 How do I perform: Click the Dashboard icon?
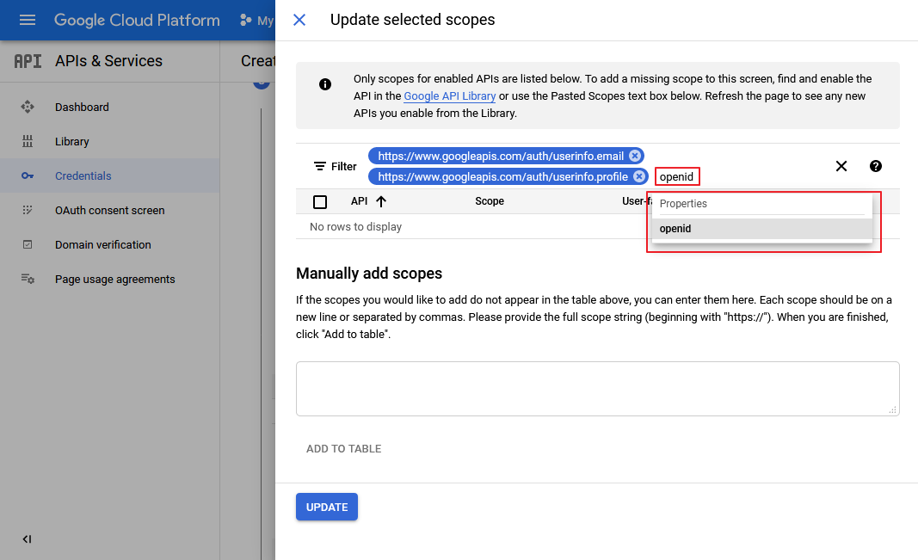28,107
